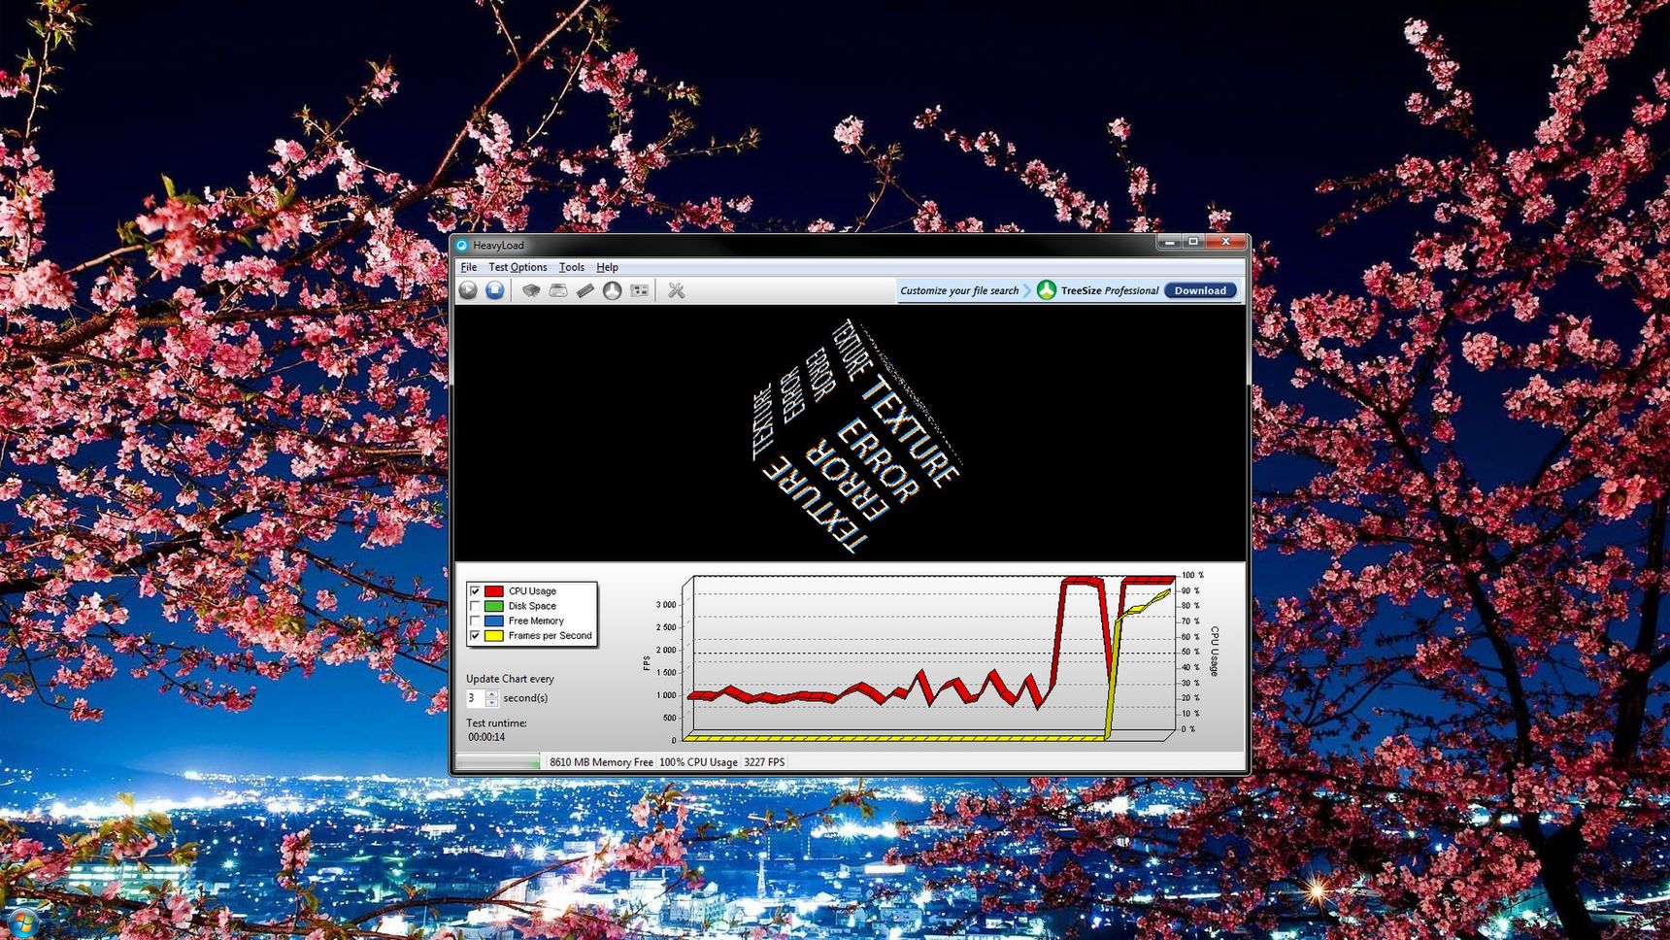Uncheck the Frames per Second checkbox
Image resolution: width=1670 pixels, height=940 pixels.
[475, 636]
